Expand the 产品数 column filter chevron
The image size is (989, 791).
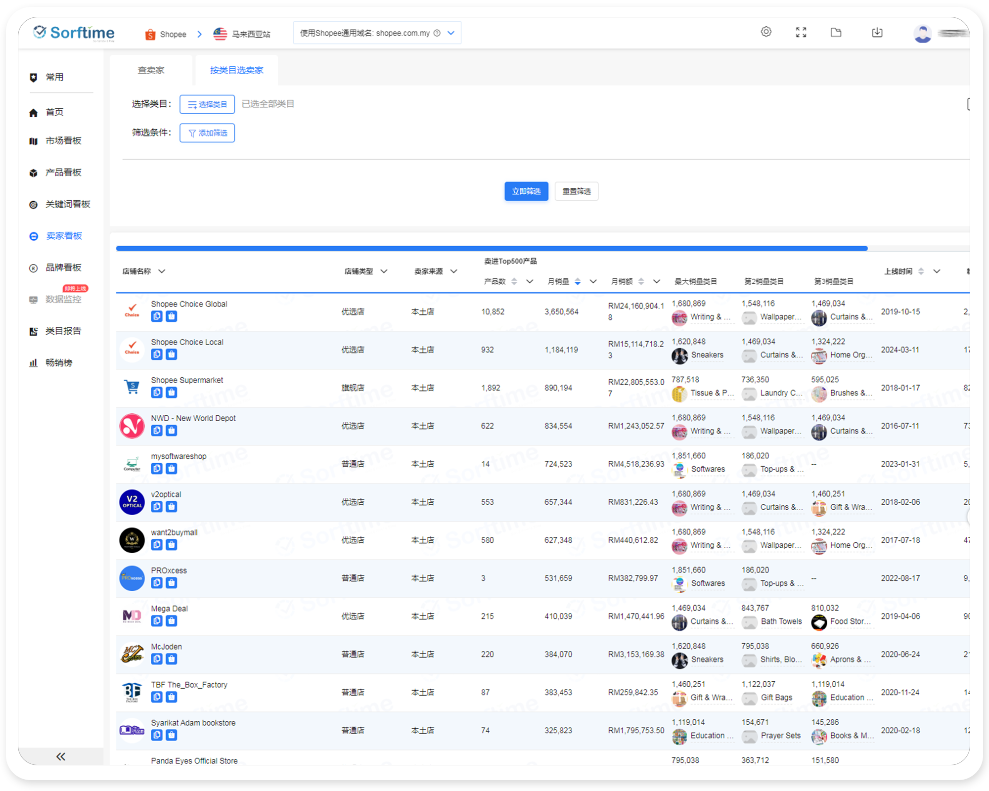pyautogui.click(x=530, y=281)
